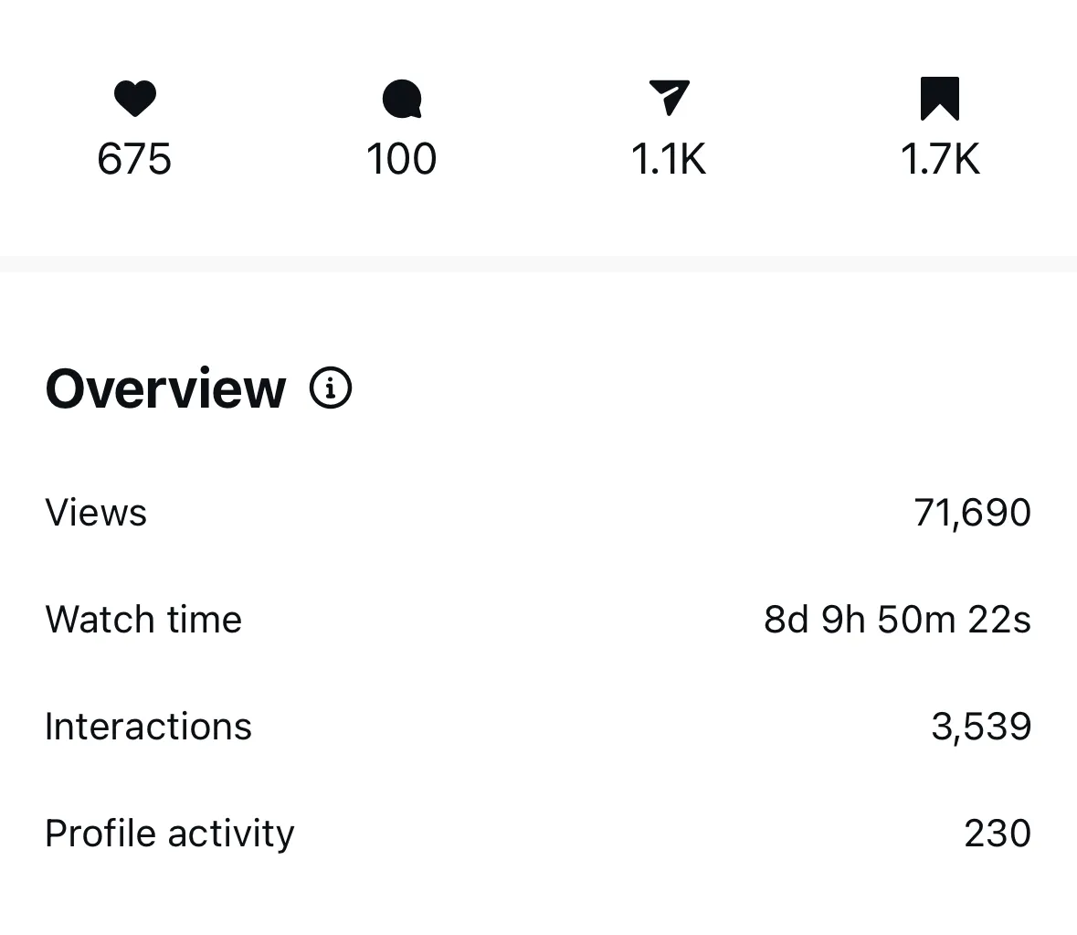Click the 230 profile activity value

click(x=998, y=834)
